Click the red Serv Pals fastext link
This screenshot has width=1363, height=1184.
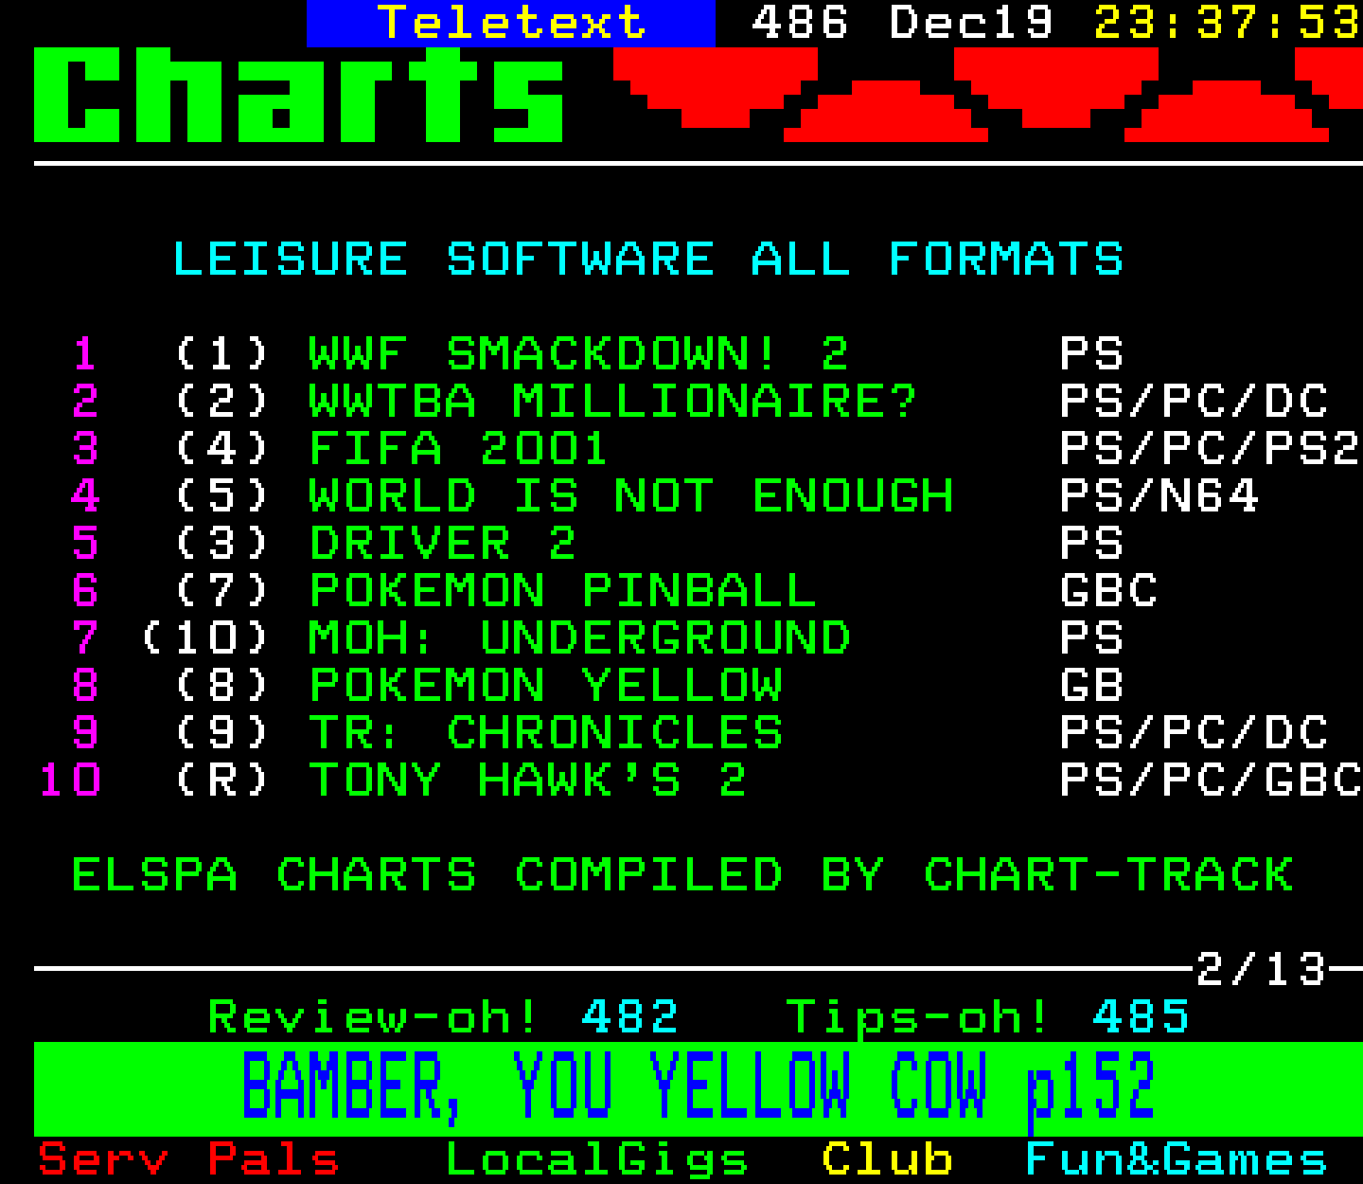pos(188,1159)
